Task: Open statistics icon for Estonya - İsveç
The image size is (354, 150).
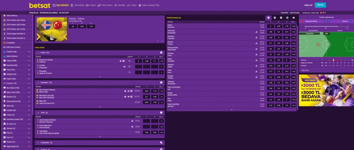Action: pyautogui.click(x=256, y=54)
